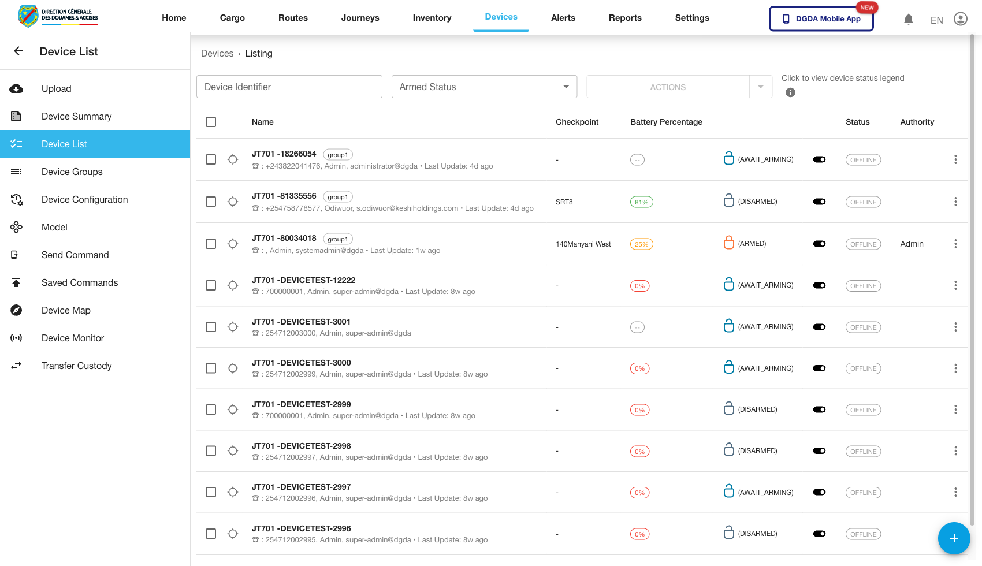The height and width of the screenshot is (566, 982).
Task: Click the Device Identifier search field
Action: (x=289, y=87)
